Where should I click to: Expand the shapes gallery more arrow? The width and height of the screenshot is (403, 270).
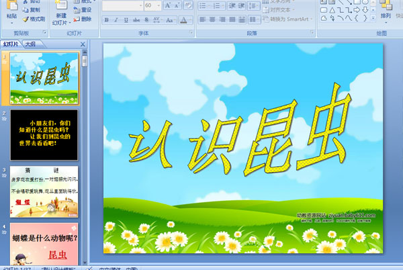point(374,18)
